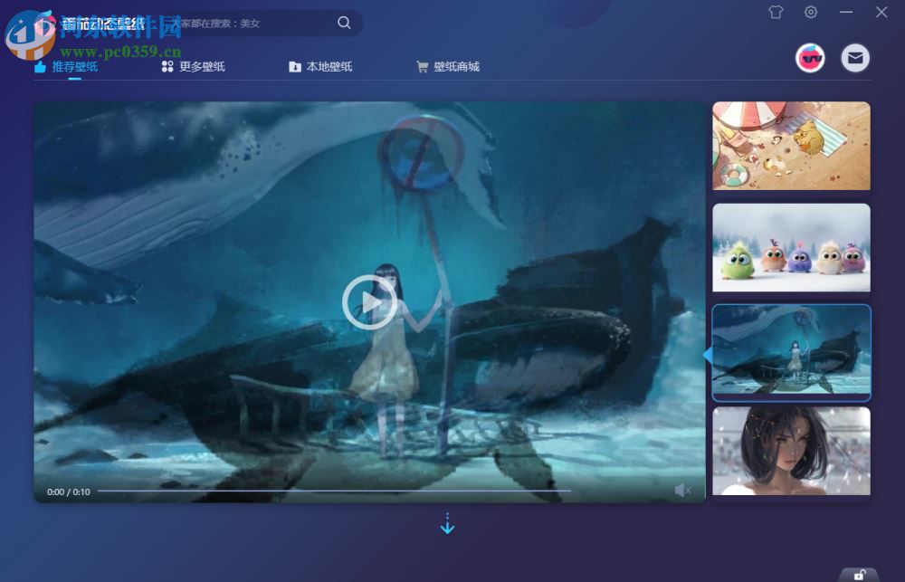The height and width of the screenshot is (582, 905).
Task: Select the colorful birds snow thumbnail
Action: [791, 247]
